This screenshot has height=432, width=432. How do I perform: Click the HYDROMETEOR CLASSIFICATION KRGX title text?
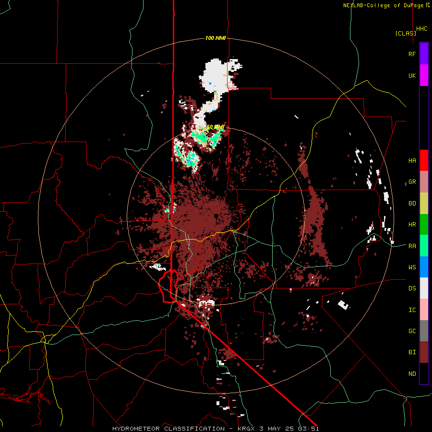[216, 429]
